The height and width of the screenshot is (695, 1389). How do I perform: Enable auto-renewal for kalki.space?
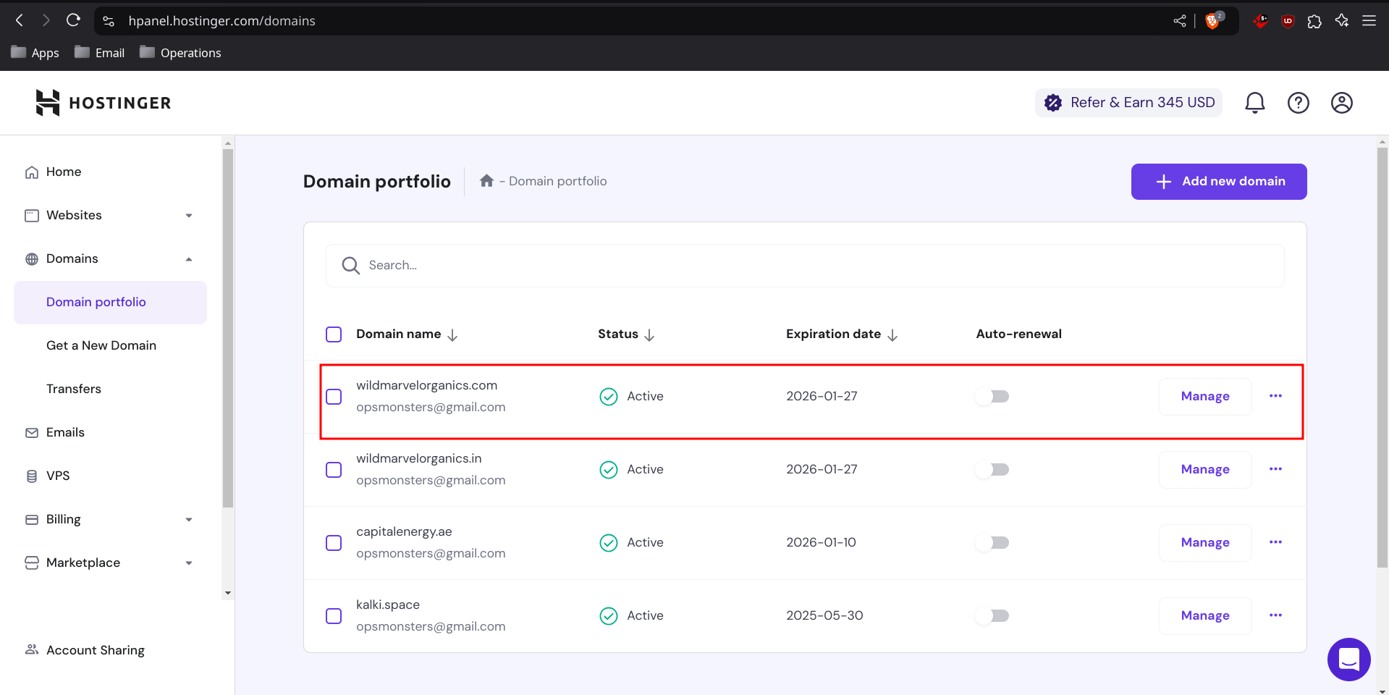992,616
